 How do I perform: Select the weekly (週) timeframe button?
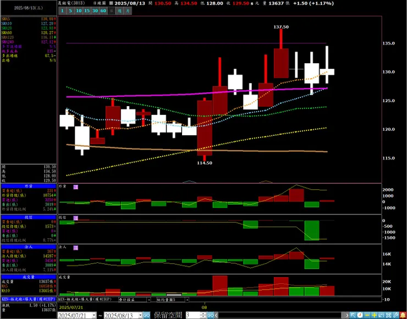pos(119,11)
